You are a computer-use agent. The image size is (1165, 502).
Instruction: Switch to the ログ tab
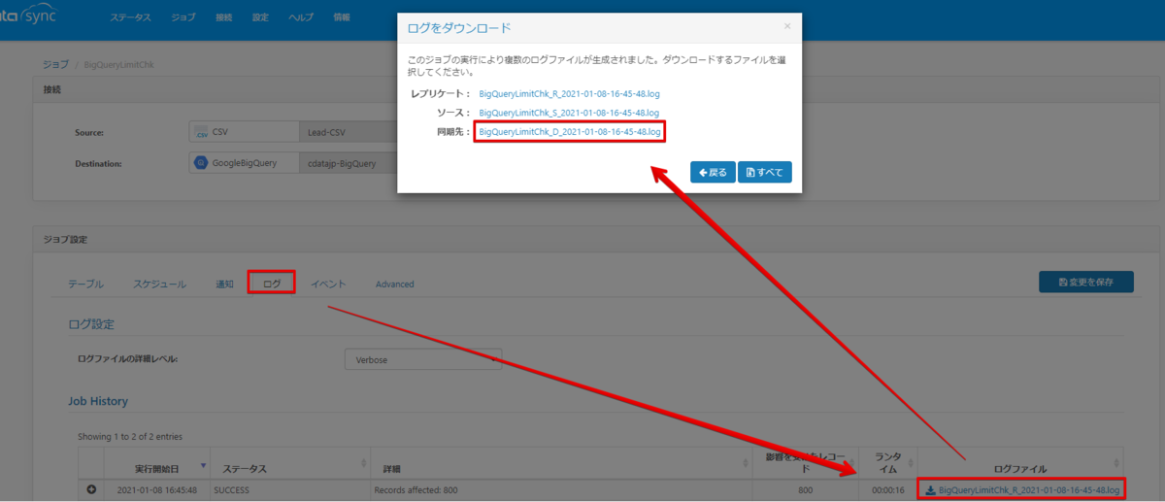coord(272,284)
